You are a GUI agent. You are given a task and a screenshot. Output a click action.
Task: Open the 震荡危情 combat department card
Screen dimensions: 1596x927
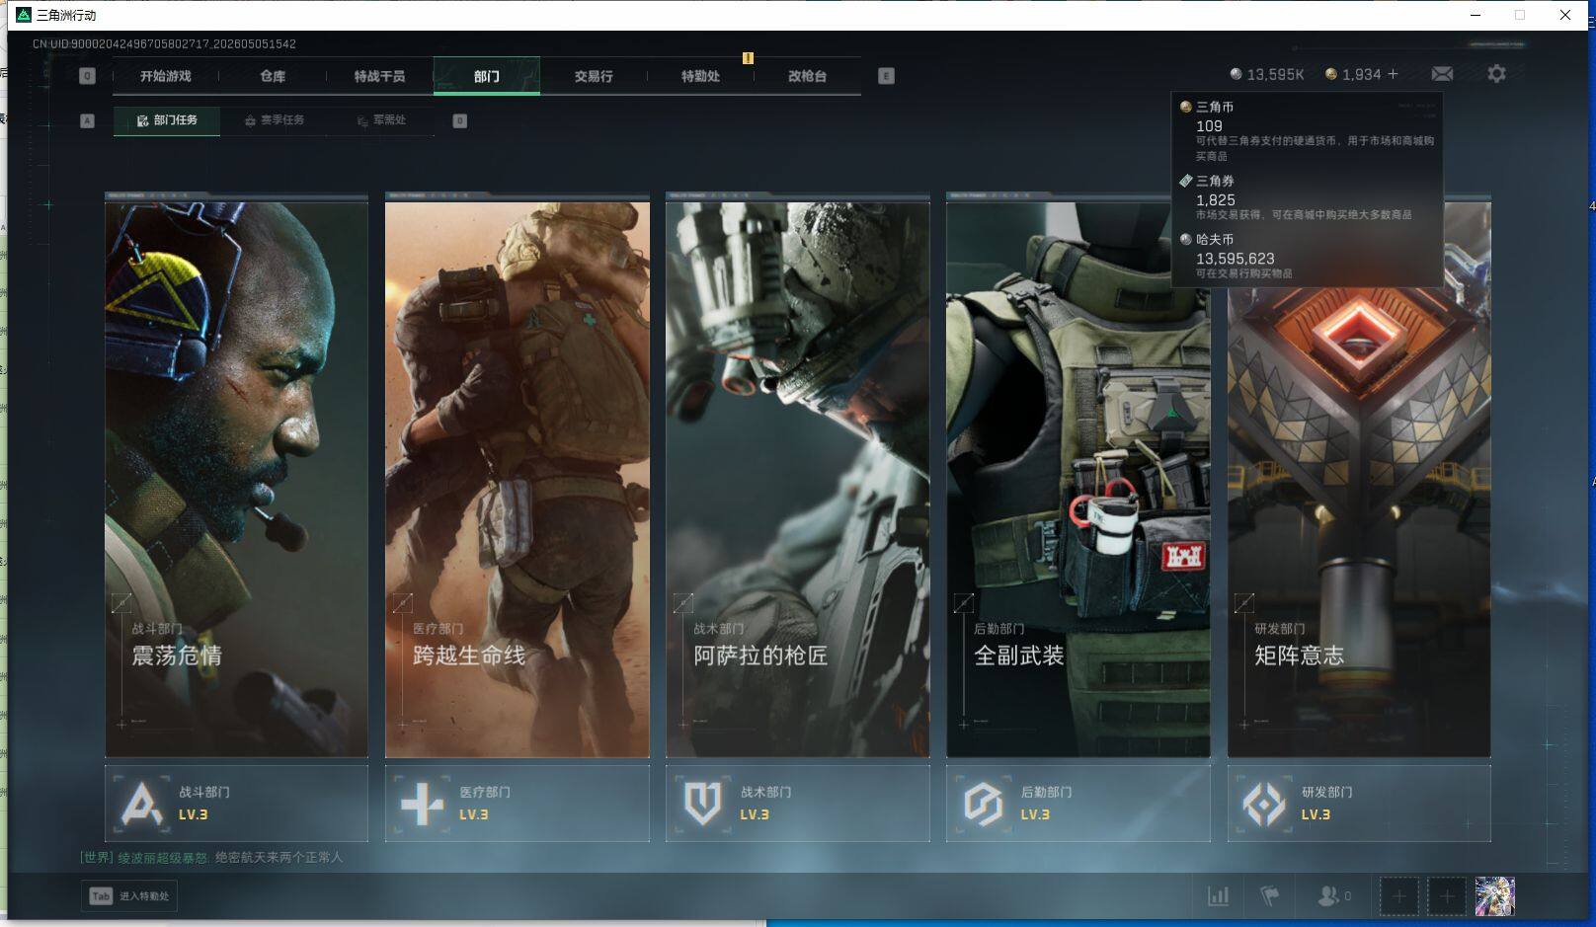236,480
